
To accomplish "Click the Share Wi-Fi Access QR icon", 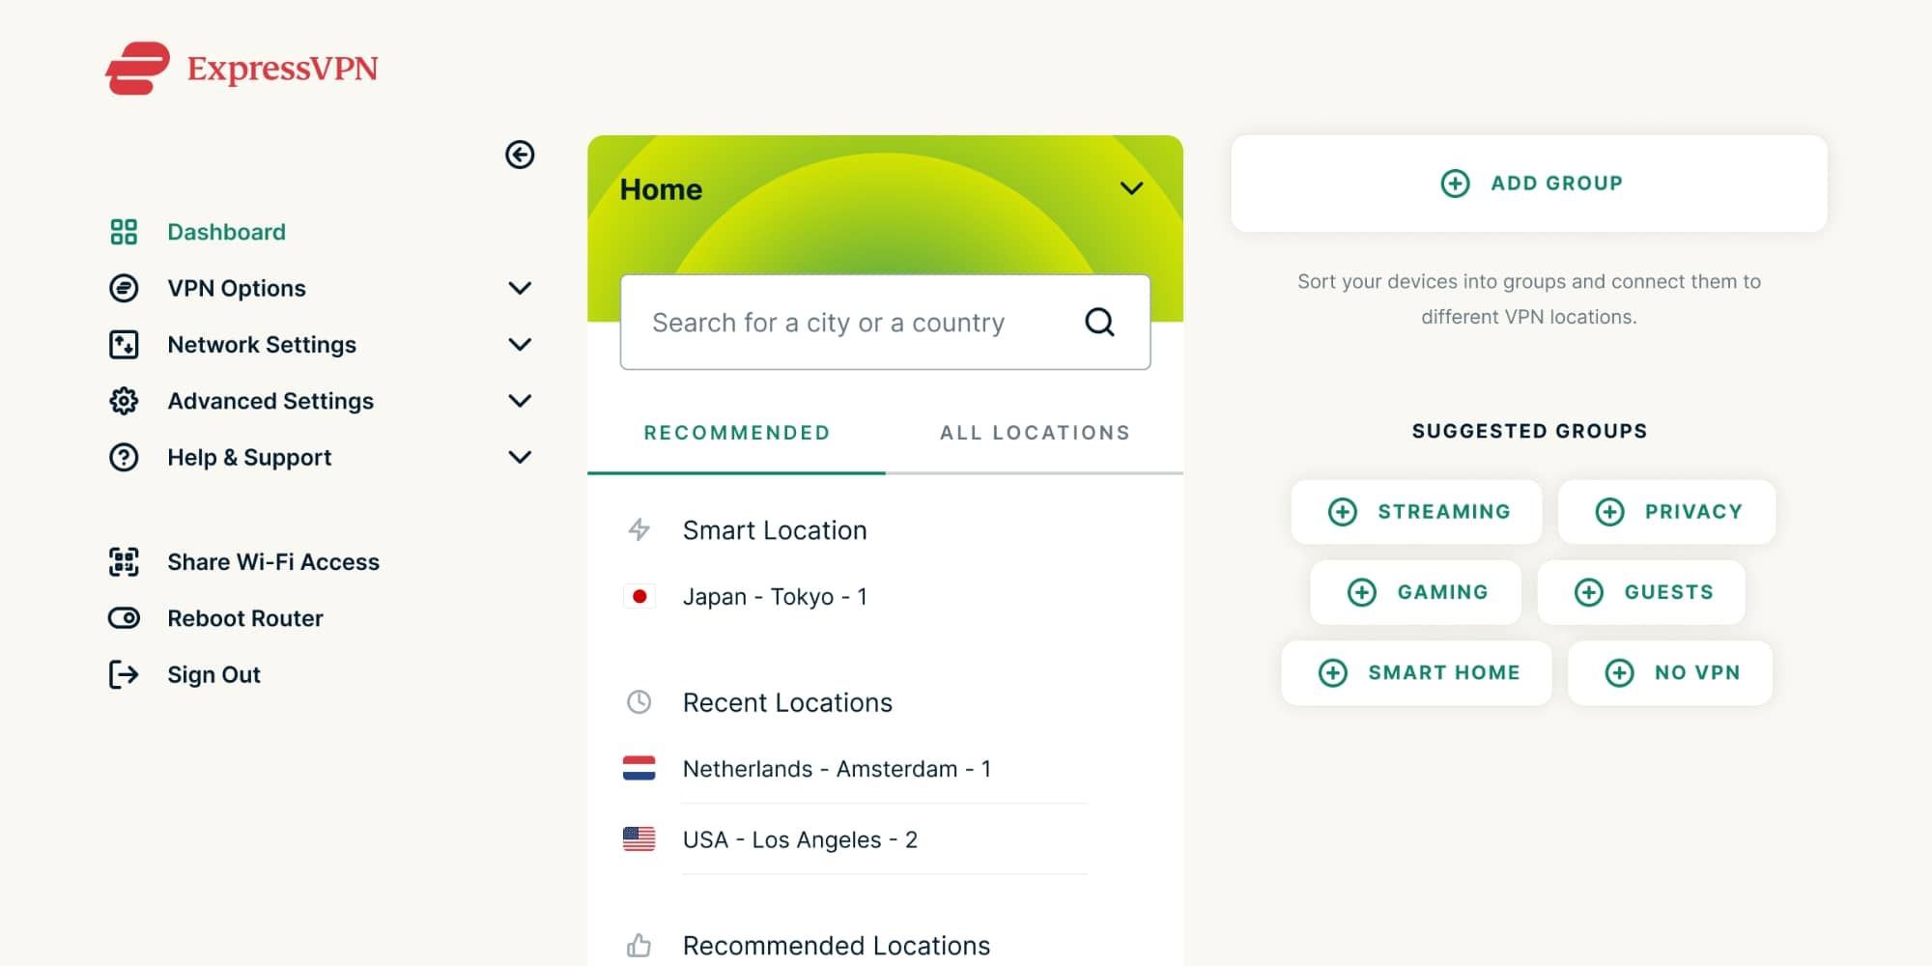I will coord(124,562).
